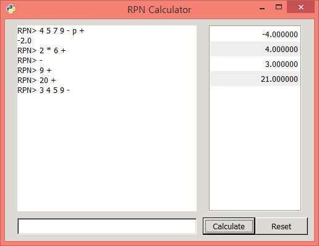Image resolution: width=319 pixels, height=246 pixels.
Task: Select stack value 21.000000
Action: tap(255, 79)
